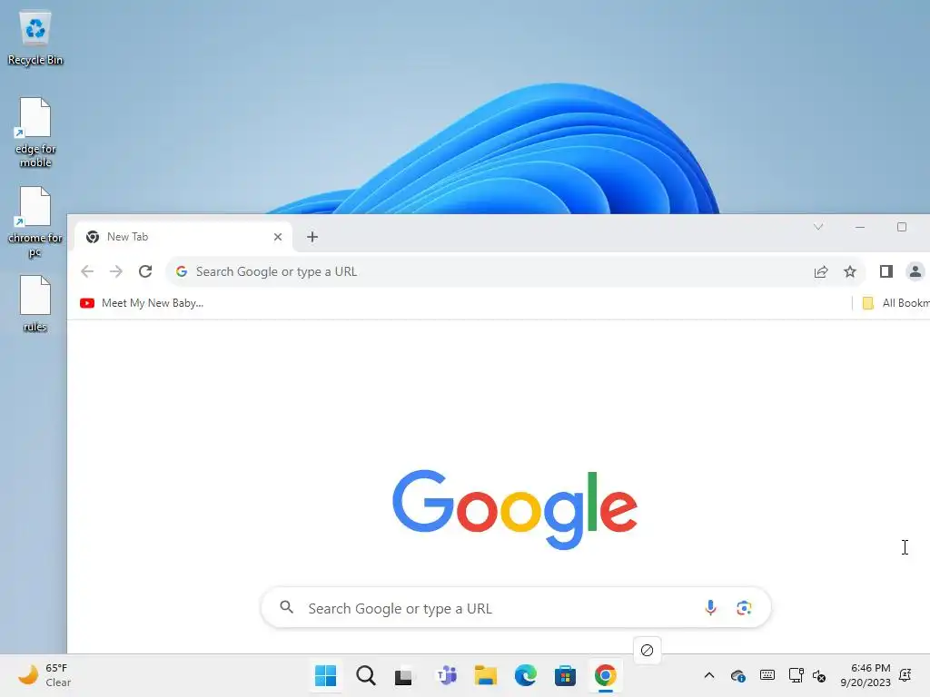The height and width of the screenshot is (697, 930).
Task: Select the New Tab tab
Action: pos(183,237)
